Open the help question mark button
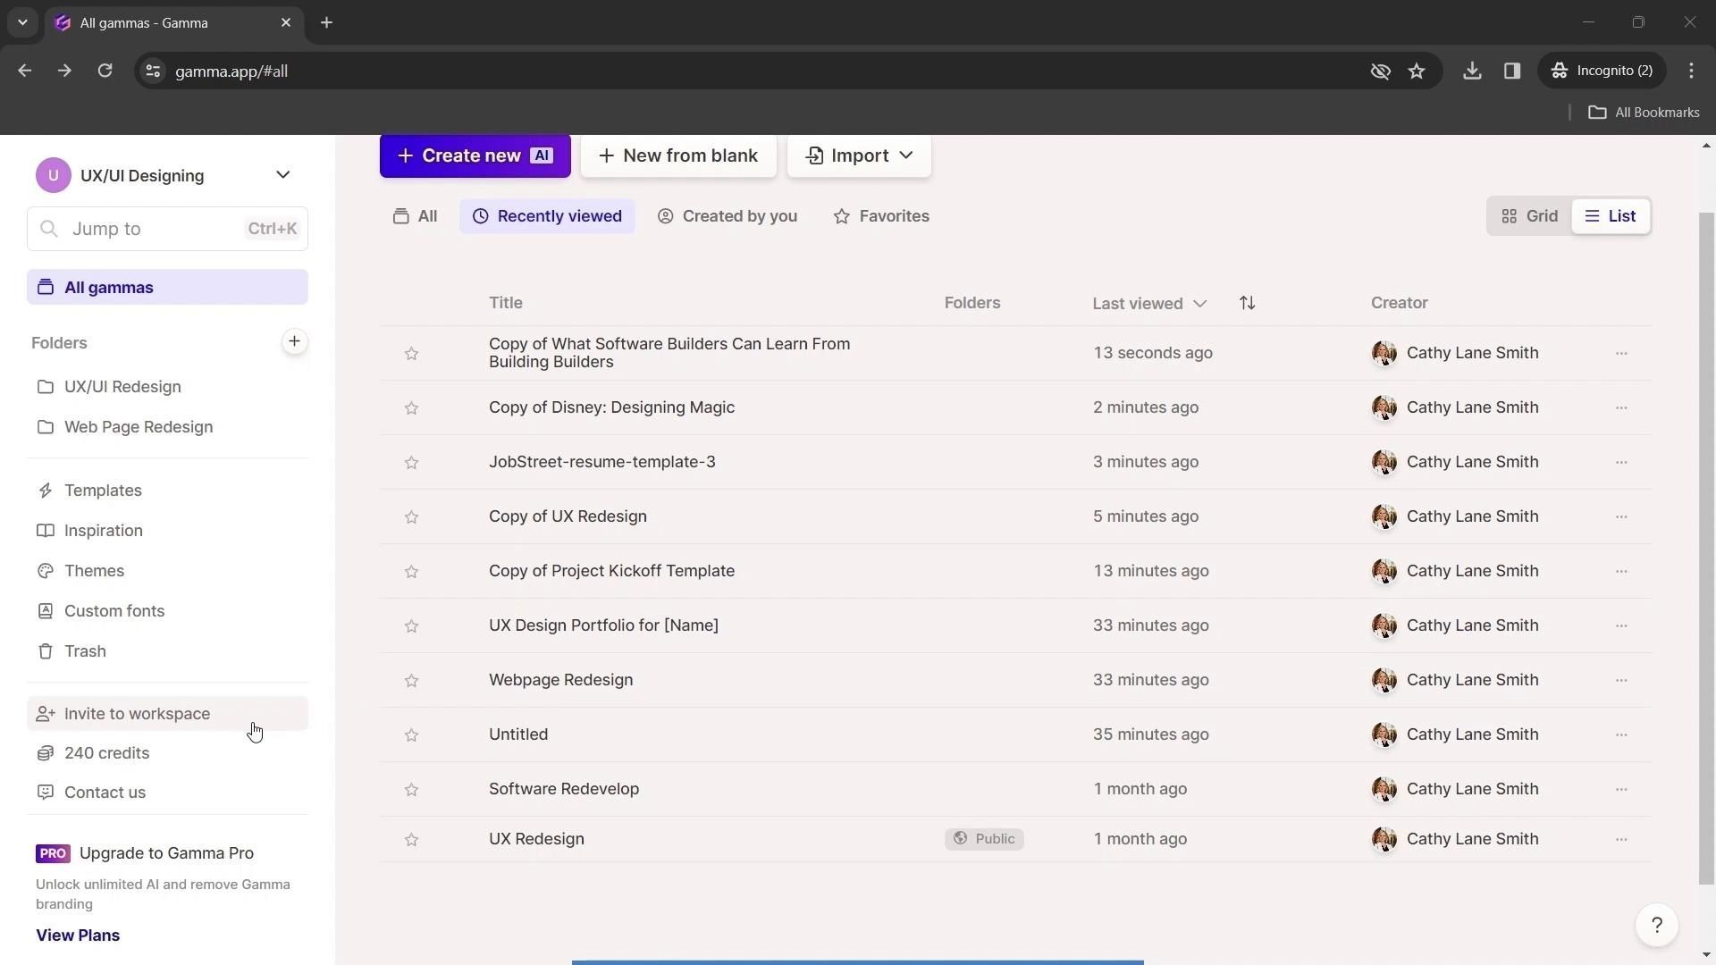Image resolution: width=1716 pixels, height=965 pixels. point(1656,926)
